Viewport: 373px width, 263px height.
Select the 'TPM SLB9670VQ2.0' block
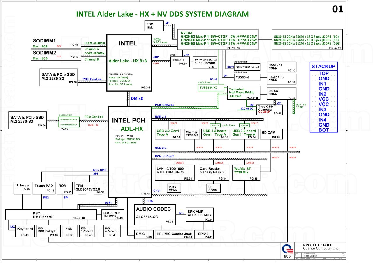coord(90,188)
